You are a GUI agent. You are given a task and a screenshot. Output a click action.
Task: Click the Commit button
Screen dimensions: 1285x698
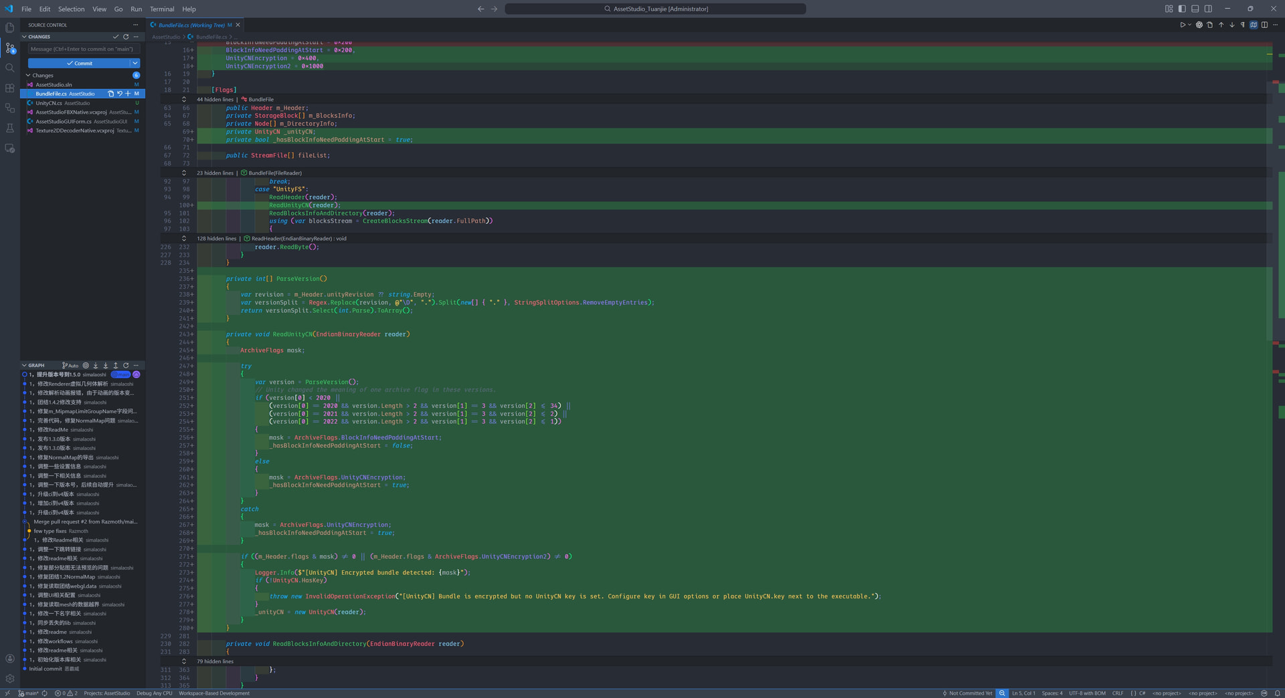[79, 64]
